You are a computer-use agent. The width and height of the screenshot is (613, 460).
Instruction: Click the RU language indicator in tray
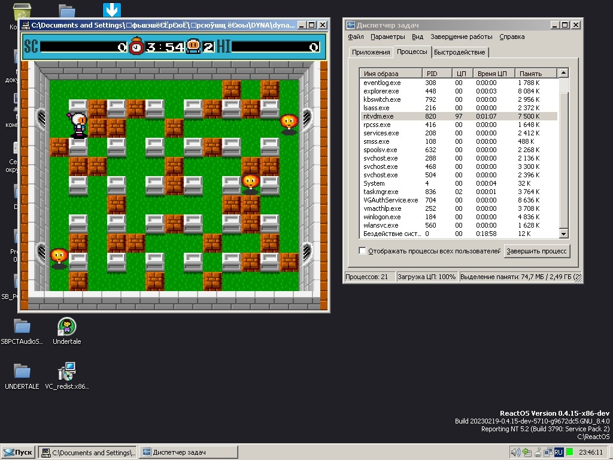559,452
